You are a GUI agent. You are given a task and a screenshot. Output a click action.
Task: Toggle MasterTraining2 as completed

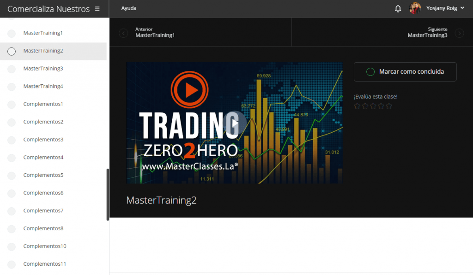[x=12, y=52]
